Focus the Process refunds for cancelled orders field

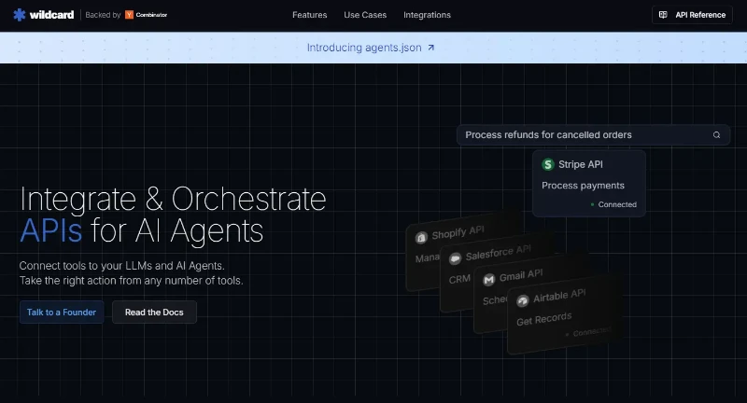click(x=593, y=135)
